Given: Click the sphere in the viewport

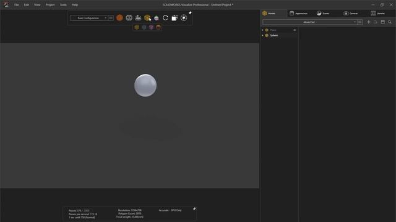Looking at the screenshot, I should point(145,85).
